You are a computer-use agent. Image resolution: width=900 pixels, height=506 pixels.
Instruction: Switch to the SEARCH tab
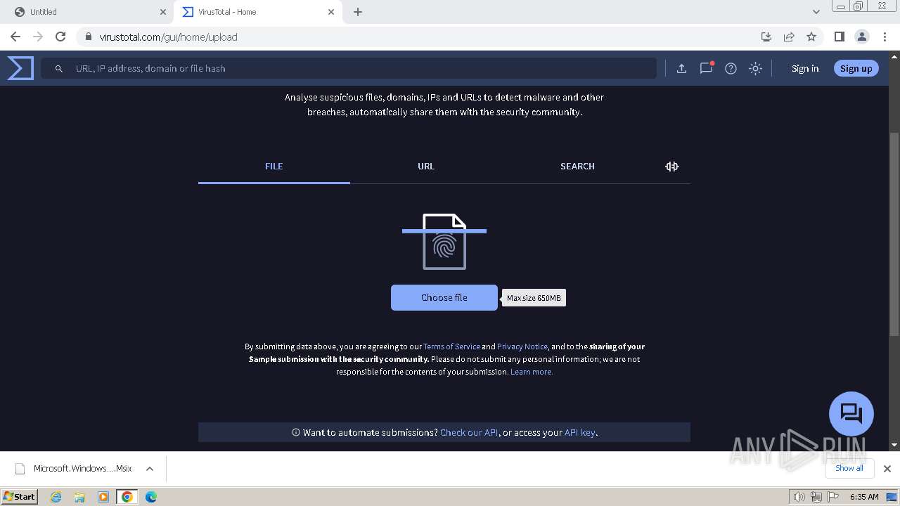tap(577, 167)
